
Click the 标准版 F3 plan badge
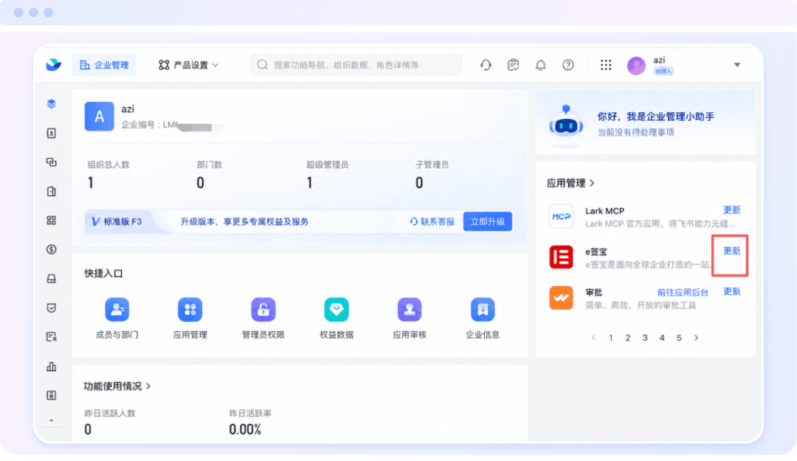click(117, 221)
